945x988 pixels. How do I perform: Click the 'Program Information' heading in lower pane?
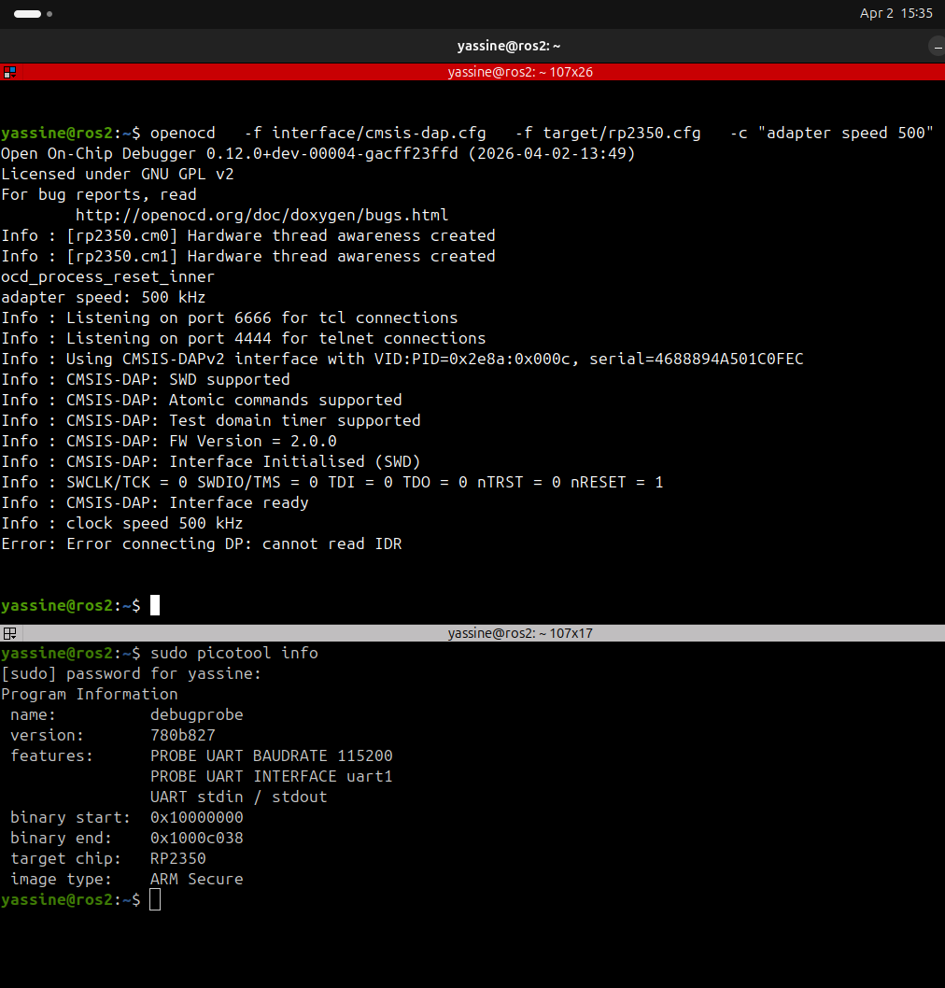(90, 694)
